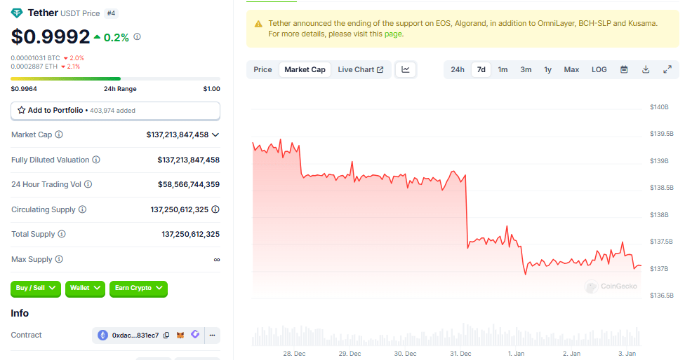Expand Market Cap value chevron

tap(215, 135)
